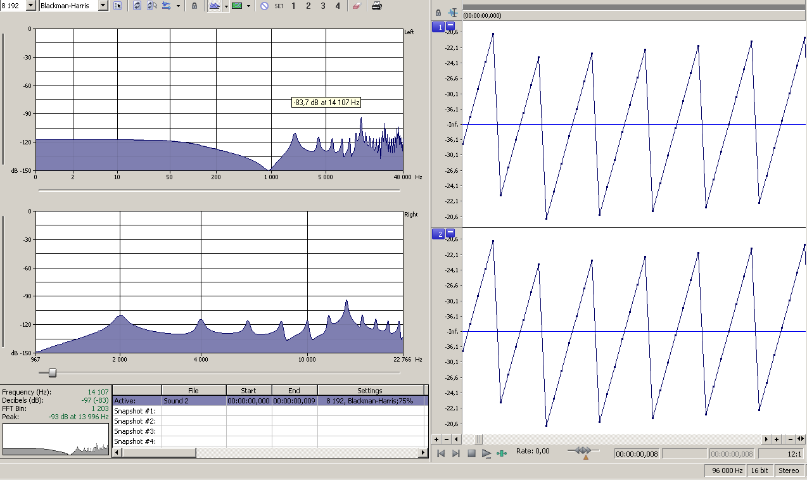
Task: Open the FFT size 8 192 dropdown
Action: pos(30,6)
